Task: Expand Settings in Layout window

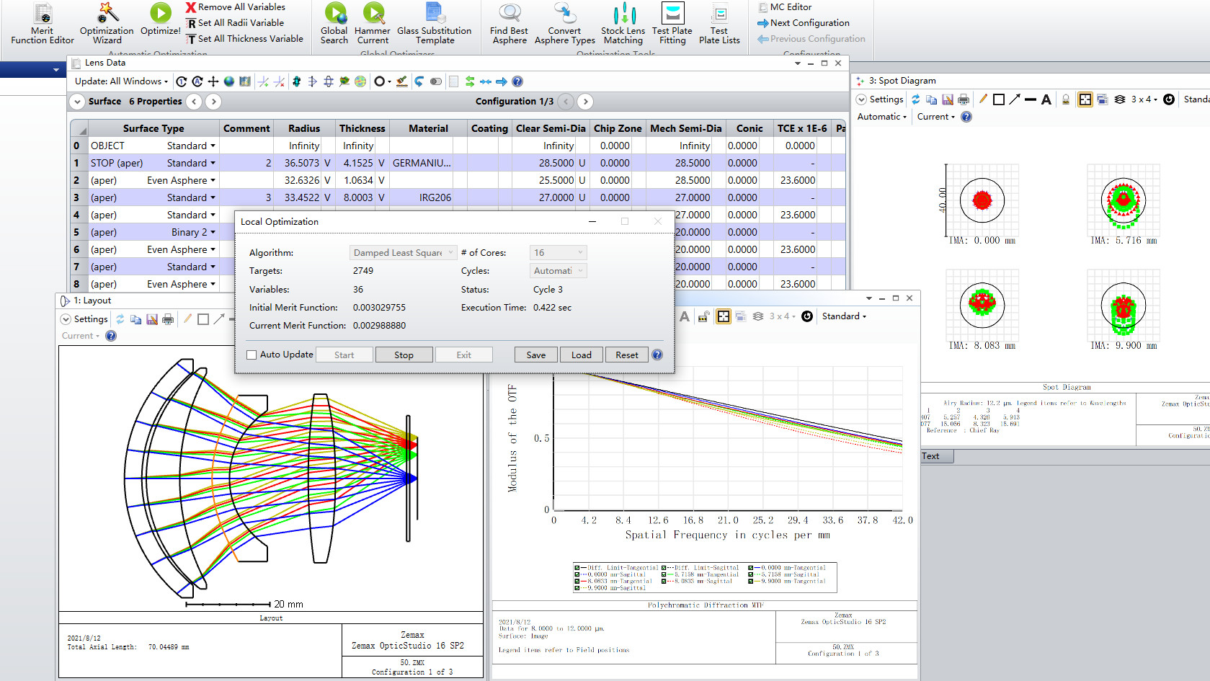Action: tap(84, 319)
